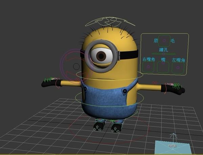The width and height of the screenshot is (203, 155).
Task: Click the left-pointing arrow on screen-right foot
Action: pos(113,131)
